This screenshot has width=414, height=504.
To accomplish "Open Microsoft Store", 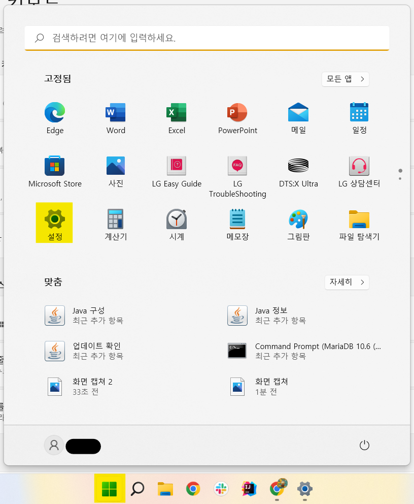I will [55, 171].
